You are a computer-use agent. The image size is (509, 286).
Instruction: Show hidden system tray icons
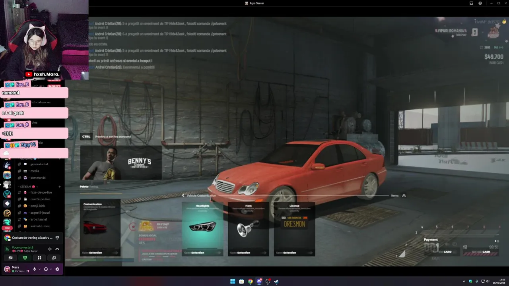[464, 282]
